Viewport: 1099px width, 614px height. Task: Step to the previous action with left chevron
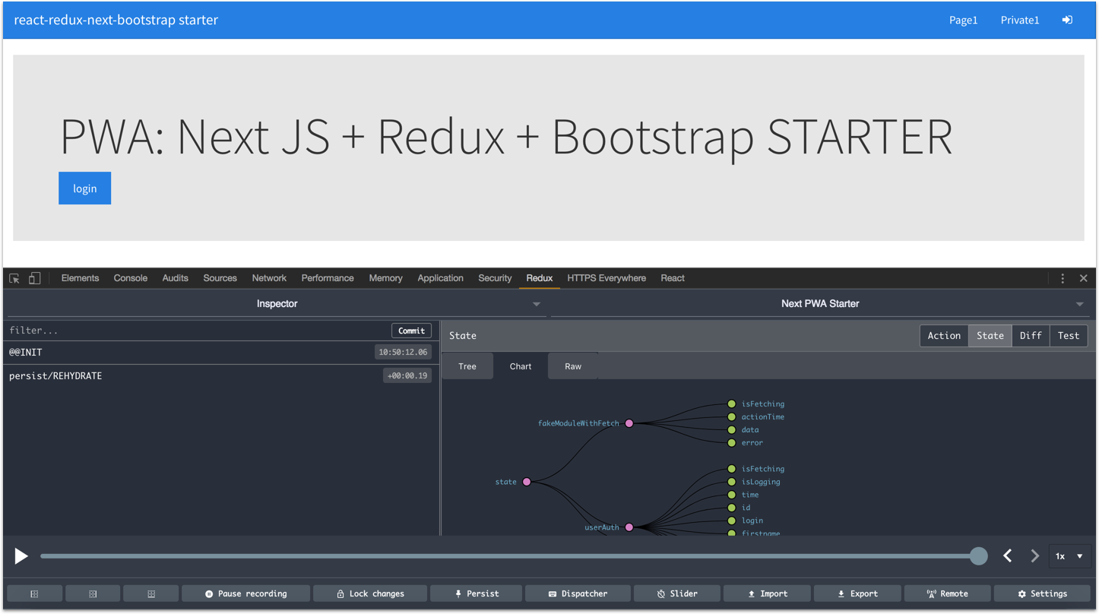tap(1008, 556)
